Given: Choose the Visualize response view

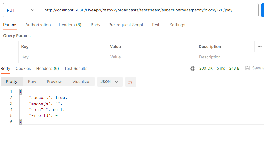Looking at the screenshot, I should (x=81, y=82).
